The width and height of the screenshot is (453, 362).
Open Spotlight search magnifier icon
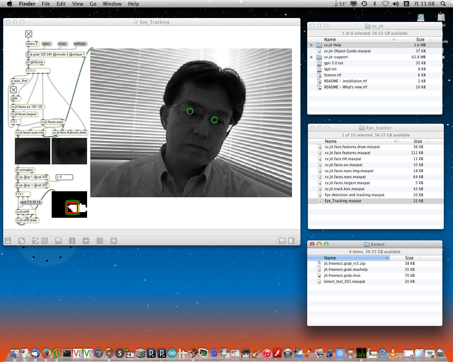[443, 4]
